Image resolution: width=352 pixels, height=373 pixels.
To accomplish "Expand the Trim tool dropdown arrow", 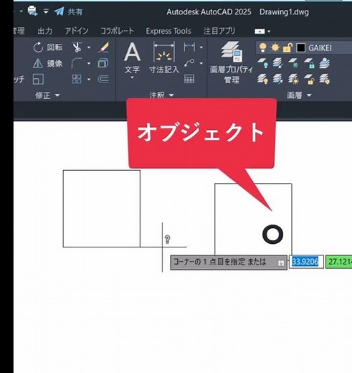I will click(x=89, y=47).
